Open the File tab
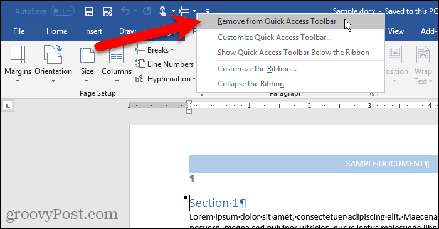Screen dimensions: 439x229 19,31
